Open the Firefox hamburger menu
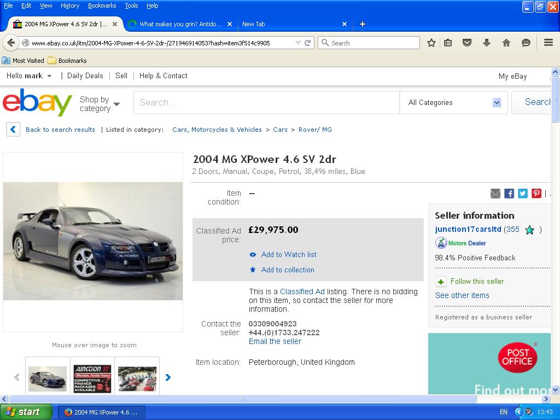The image size is (560, 420). [549, 43]
